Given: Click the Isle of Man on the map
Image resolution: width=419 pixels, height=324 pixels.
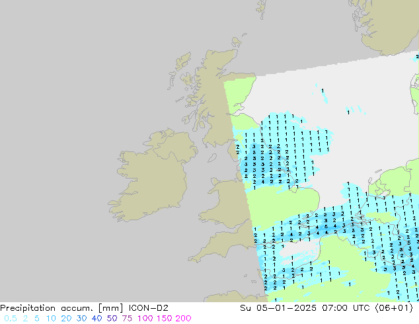Looking at the screenshot, I should click(x=212, y=158).
